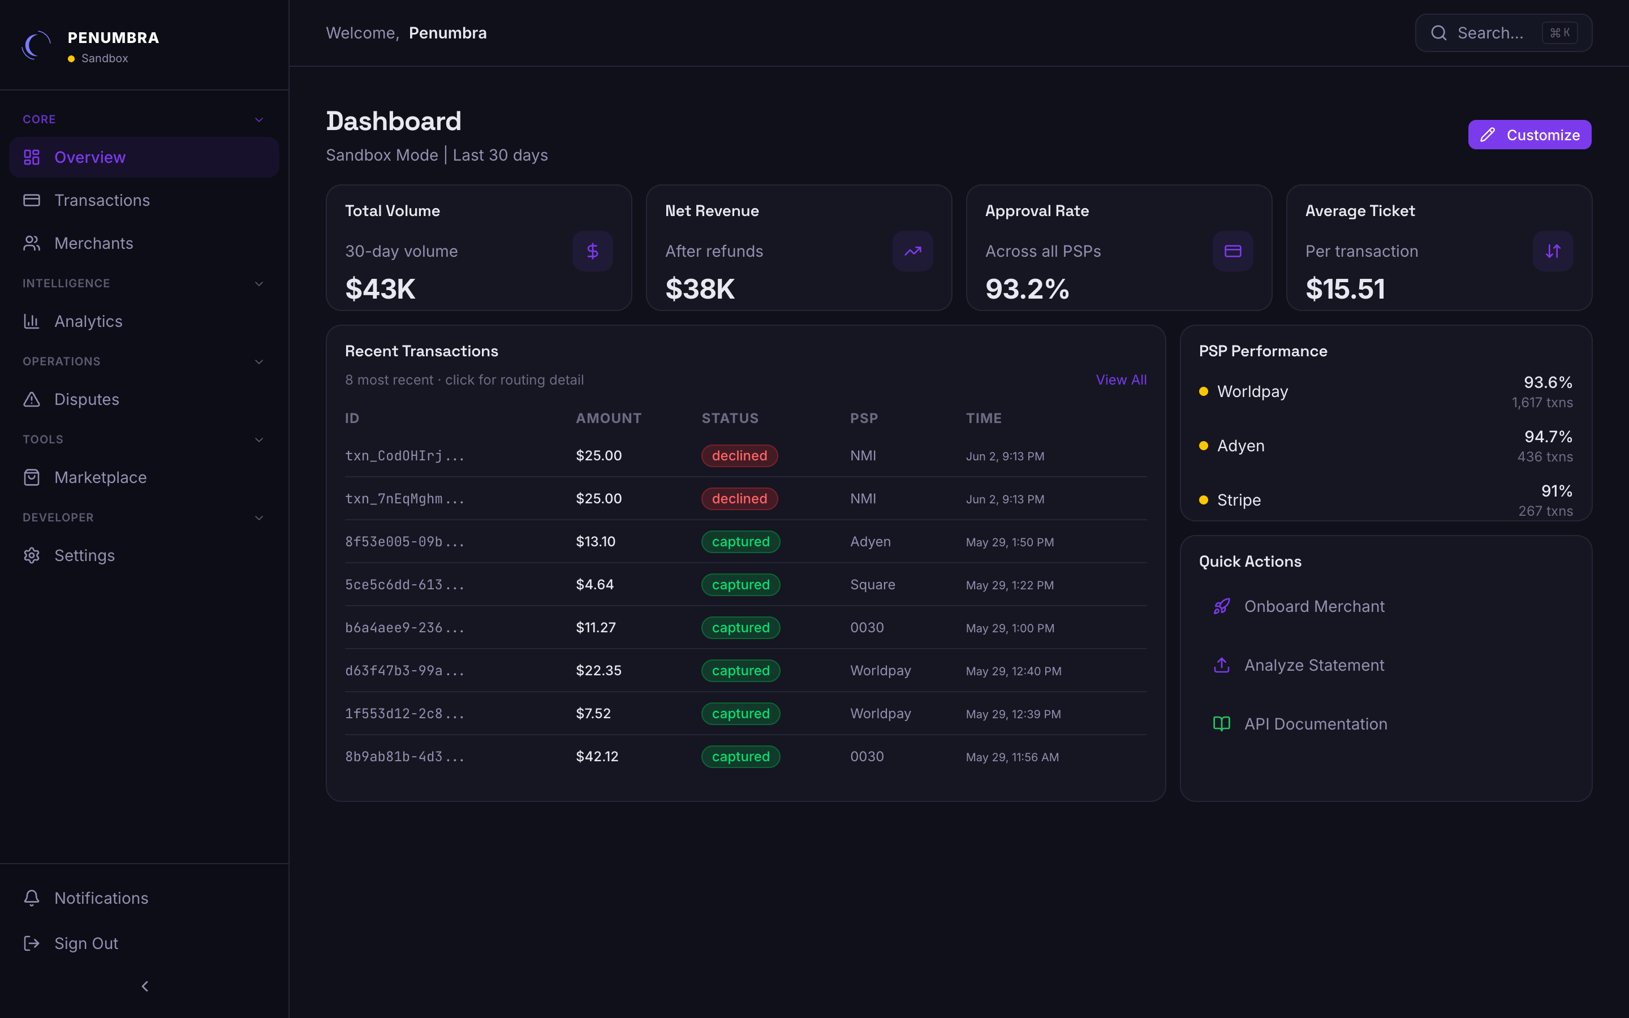Open transaction 1f553d12-2c8 row
Screen dimensions: 1629x1018
click(x=746, y=714)
